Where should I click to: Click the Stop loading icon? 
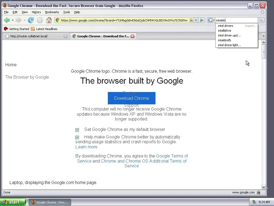40,20
